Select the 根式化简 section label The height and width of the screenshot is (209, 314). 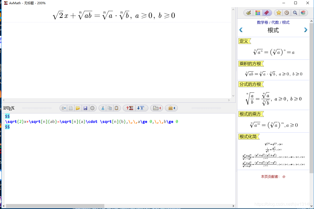point(248,137)
